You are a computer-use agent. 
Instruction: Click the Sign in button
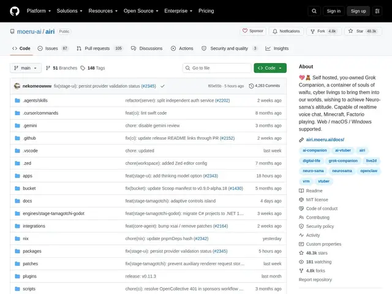coord(333,11)
